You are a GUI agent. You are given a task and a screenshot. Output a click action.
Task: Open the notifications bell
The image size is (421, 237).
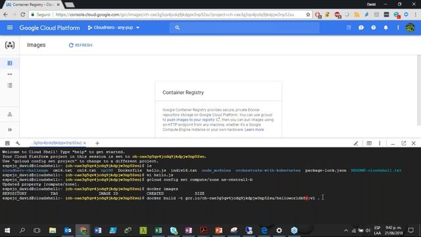[385, 28]
